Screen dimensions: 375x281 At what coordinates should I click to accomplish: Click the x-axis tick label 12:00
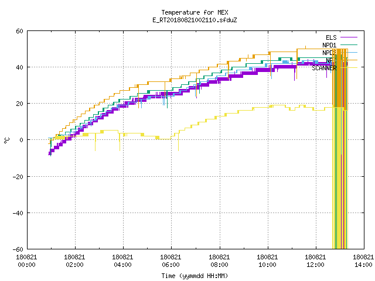315,265
